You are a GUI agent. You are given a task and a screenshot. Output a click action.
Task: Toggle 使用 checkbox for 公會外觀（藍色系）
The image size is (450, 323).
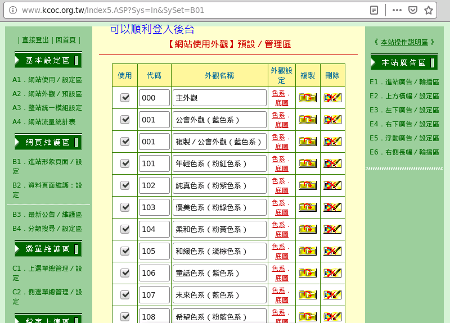[x=125, y=120]
